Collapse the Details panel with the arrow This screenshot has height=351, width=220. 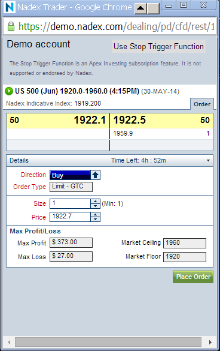[x=208, y=161]
